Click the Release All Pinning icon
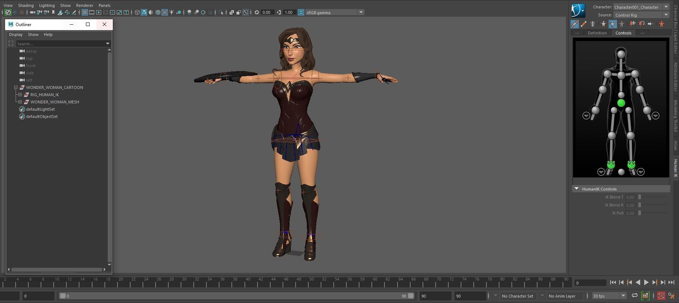679x303 pixels. tap(651, 24)
